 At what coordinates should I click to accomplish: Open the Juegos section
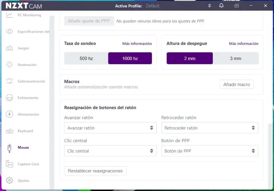click(23, 48)
